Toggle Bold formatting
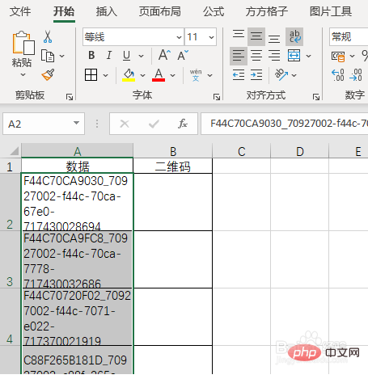Image resolution: width=368 pixels, height=379 pixels. (x=91, y=56)
